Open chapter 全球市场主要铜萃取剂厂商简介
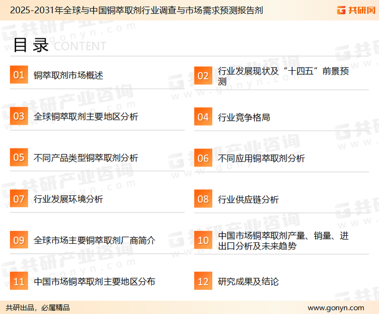The width and height of the screenshot is (379, 314). coord(94,240)
